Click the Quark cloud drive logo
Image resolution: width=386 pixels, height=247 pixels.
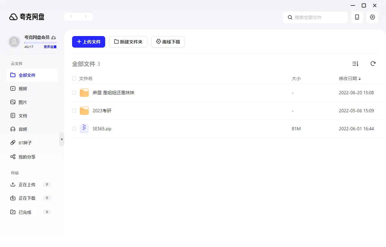(x=27, y=17)
